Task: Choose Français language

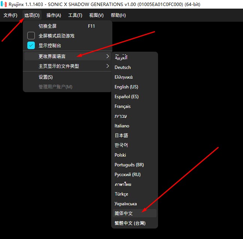Action: 134,106
